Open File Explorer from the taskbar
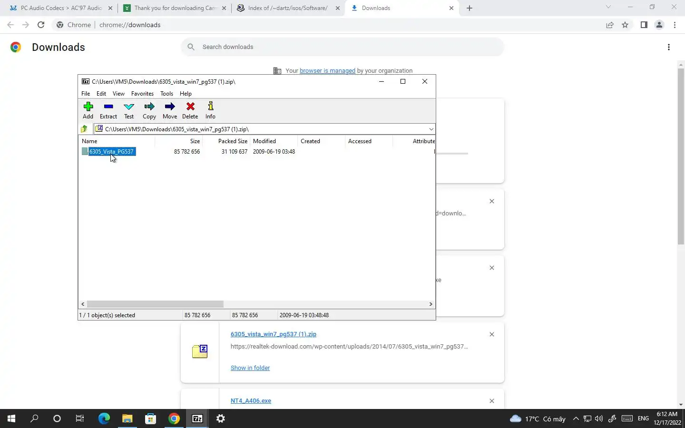The width and height of the screenshot is (685, 428). pos(127,418)
